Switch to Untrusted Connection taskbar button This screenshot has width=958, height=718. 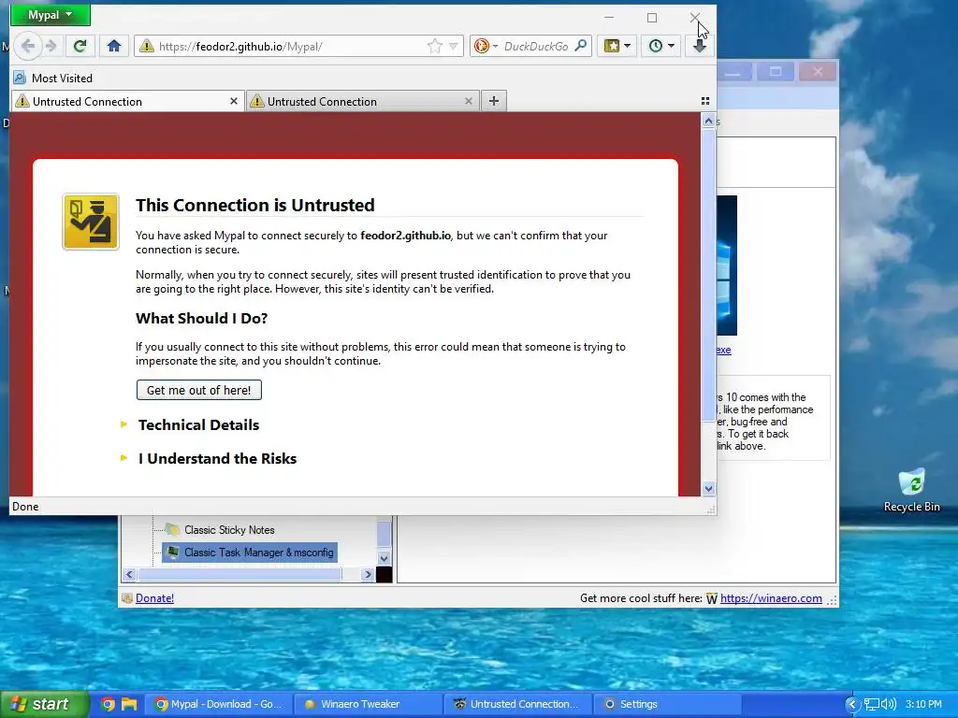[x=516, y=704]
